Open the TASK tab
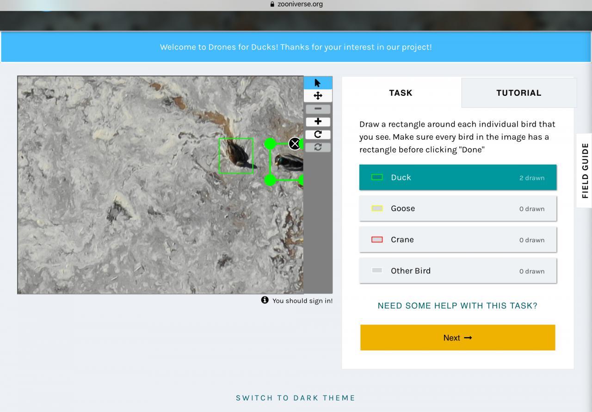 pos(401,92)
